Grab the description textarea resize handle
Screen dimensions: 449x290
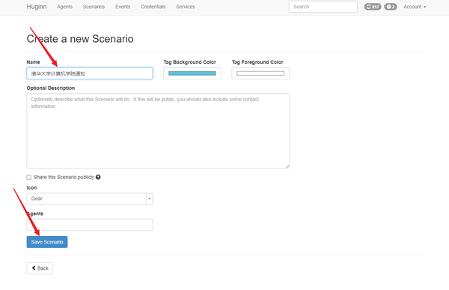[x=287, y=166]
